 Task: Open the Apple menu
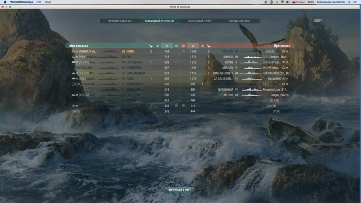click(5, 2)
